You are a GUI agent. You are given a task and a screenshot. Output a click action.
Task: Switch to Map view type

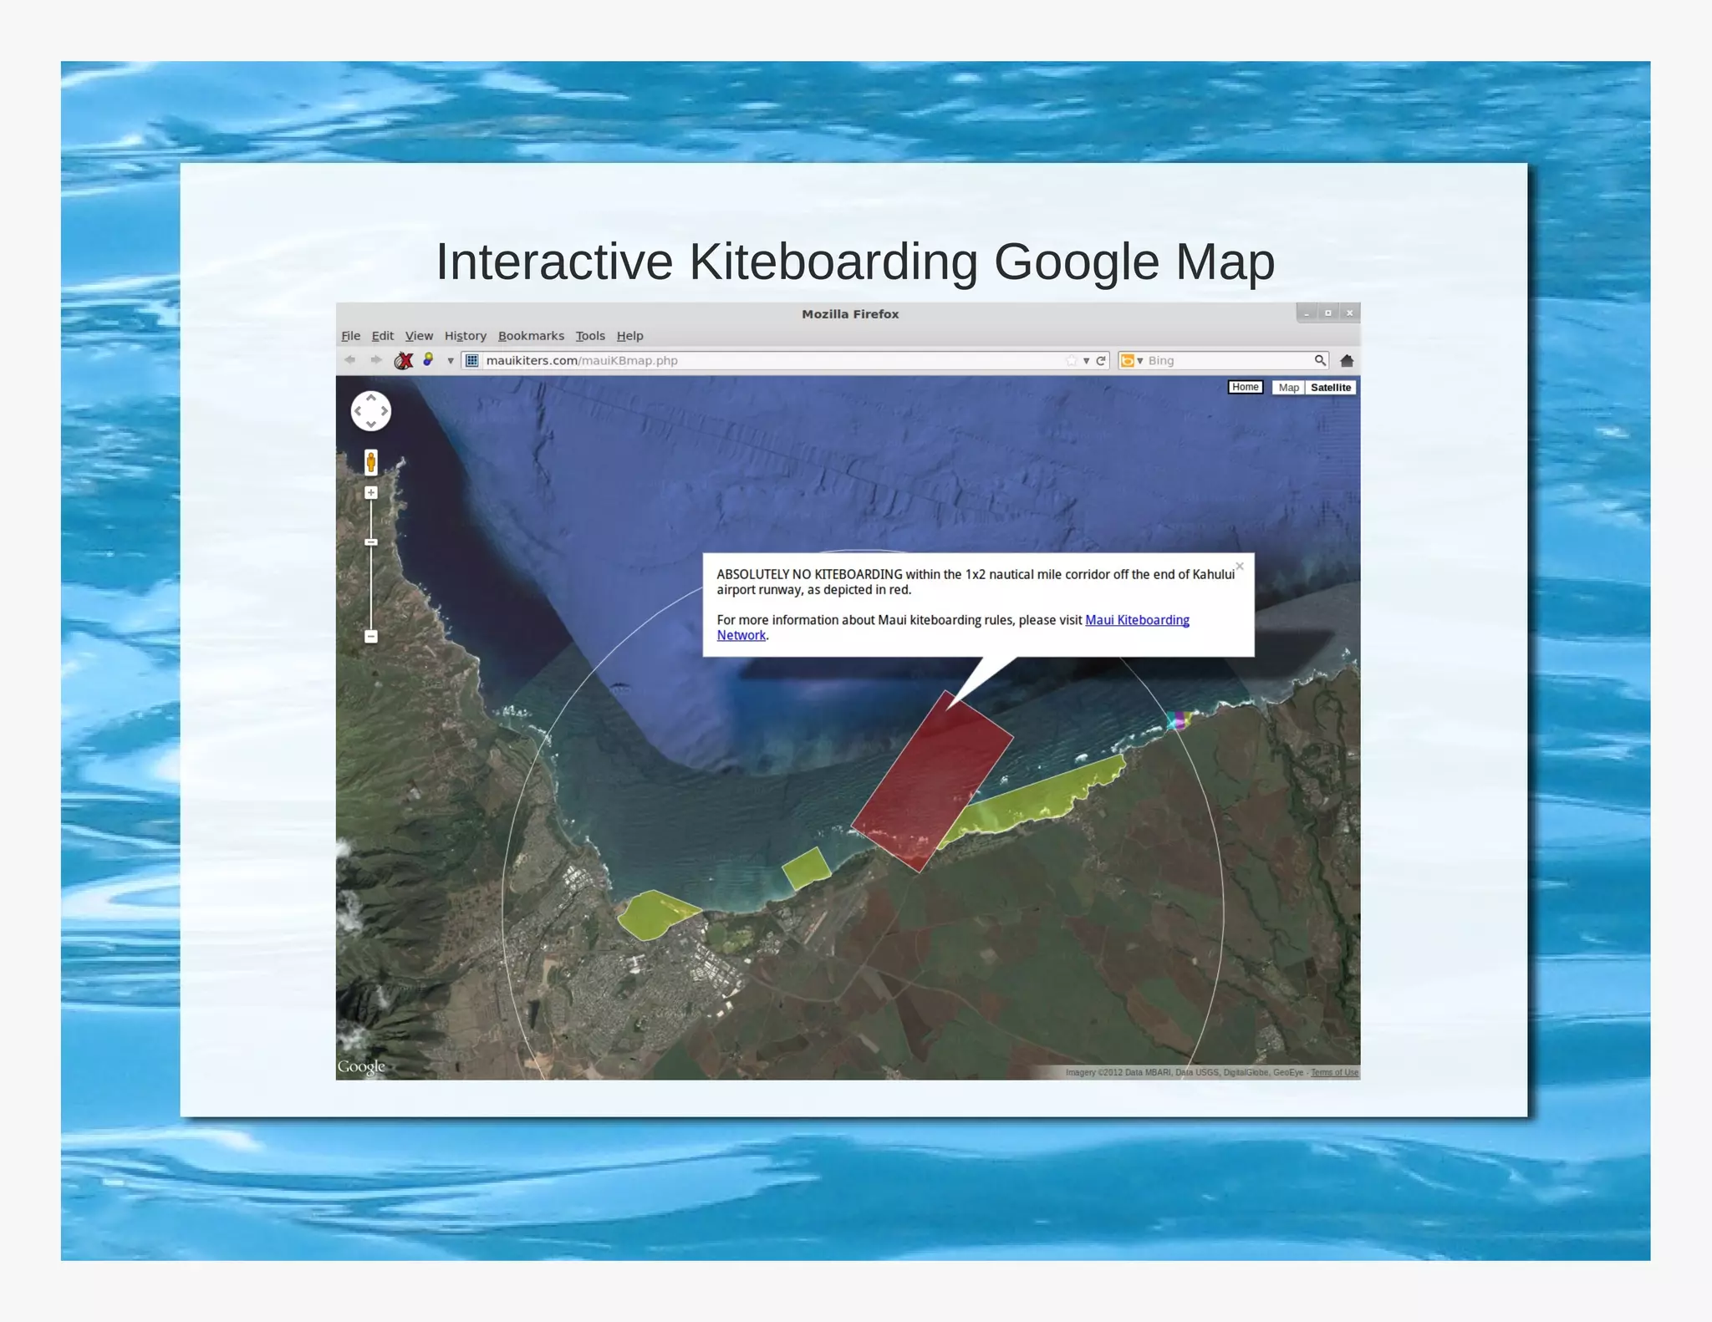tap(1288, 388)
